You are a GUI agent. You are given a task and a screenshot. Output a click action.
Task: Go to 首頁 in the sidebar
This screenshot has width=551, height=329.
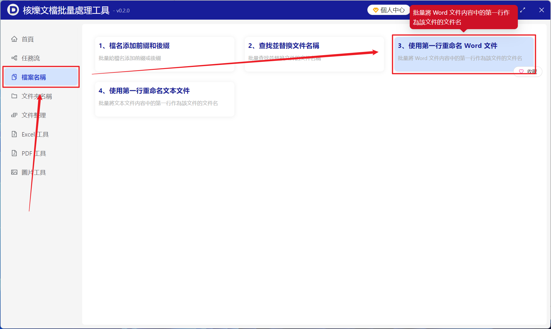[41, 39]
